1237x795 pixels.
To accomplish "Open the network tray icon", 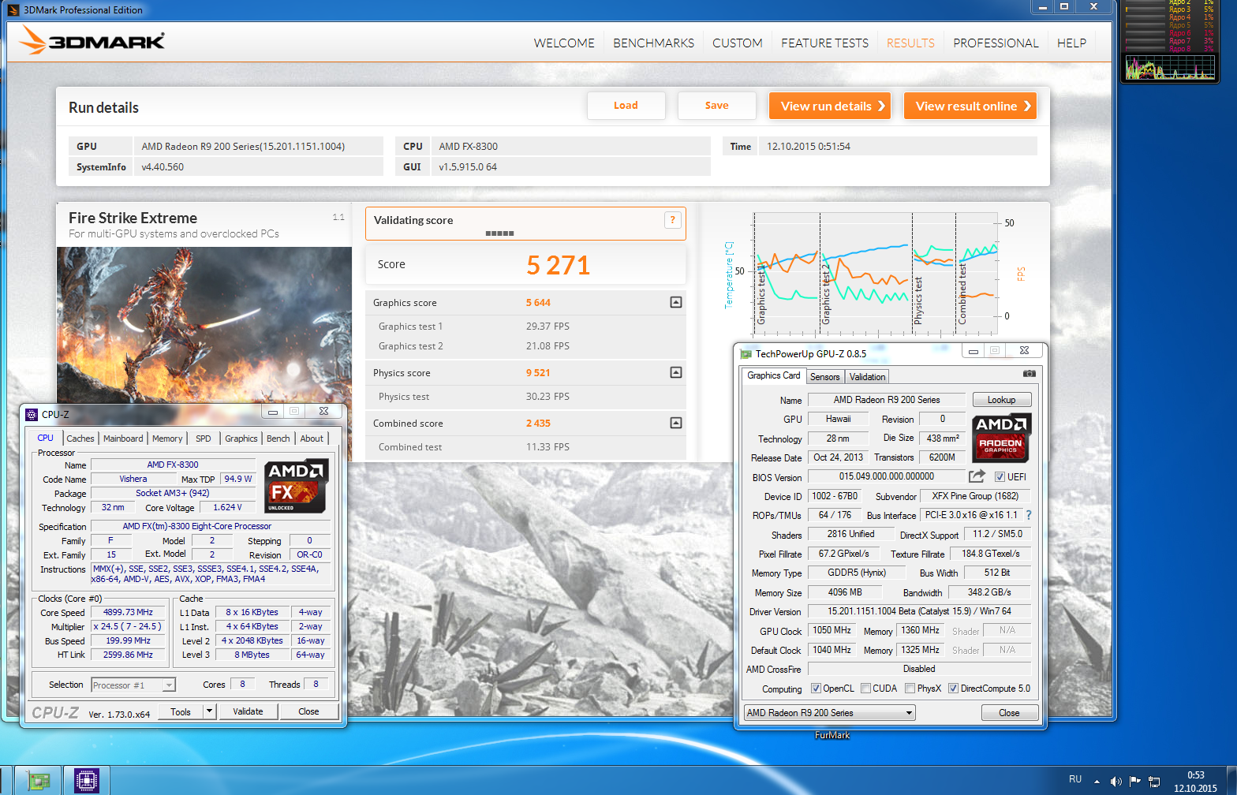I will [1154, 782].
